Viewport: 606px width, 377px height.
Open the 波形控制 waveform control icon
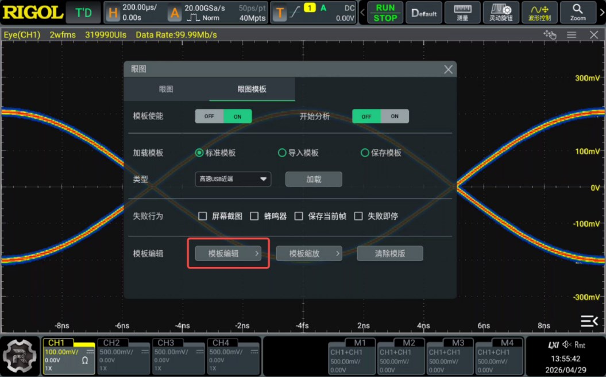click(539, 13)
